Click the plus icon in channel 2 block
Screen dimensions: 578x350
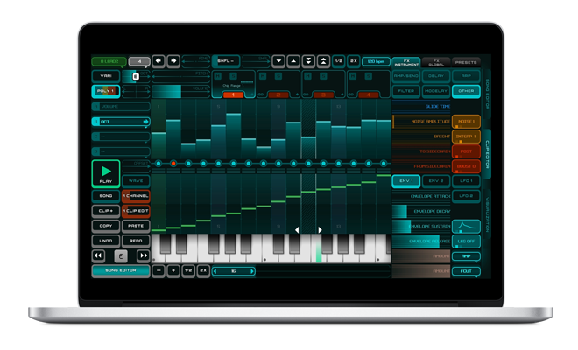tap(297, 94)
